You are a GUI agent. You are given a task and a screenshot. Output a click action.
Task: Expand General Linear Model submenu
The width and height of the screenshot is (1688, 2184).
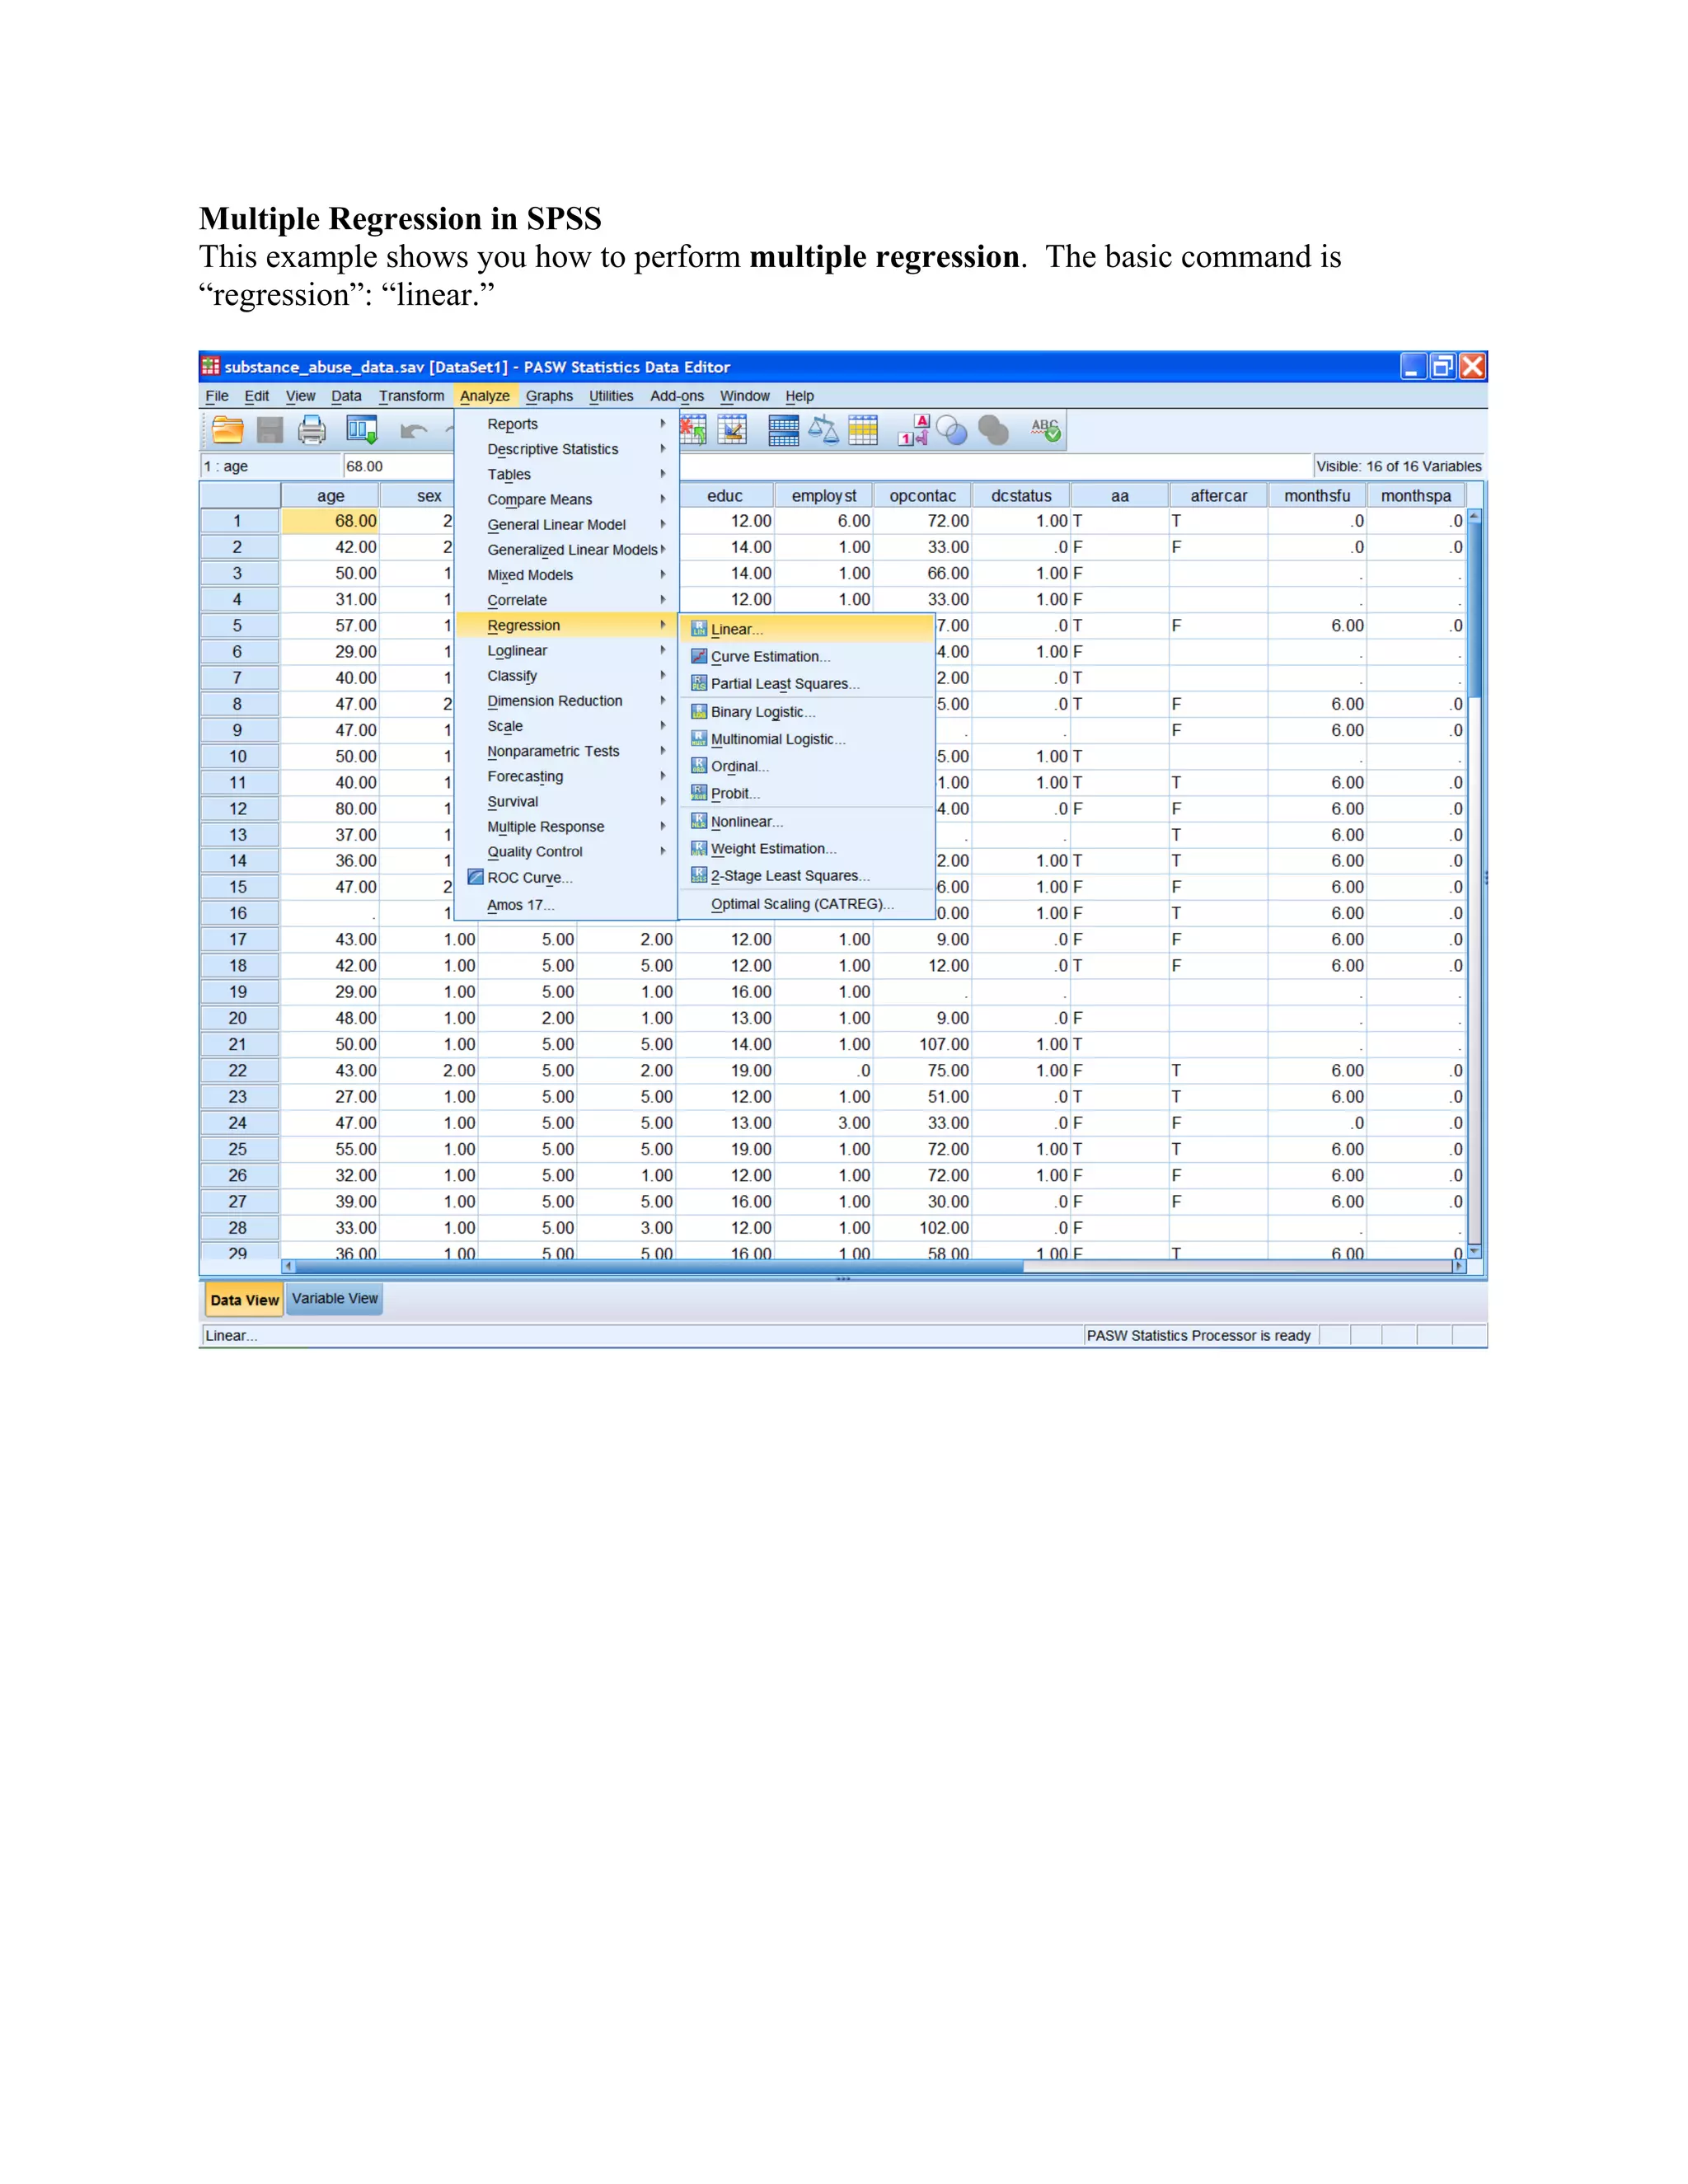(x=566, y=524)
